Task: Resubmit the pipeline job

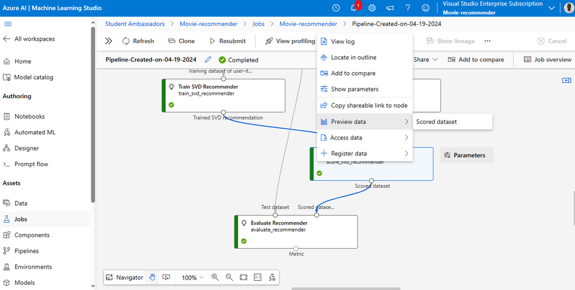Action: point(227,41)
